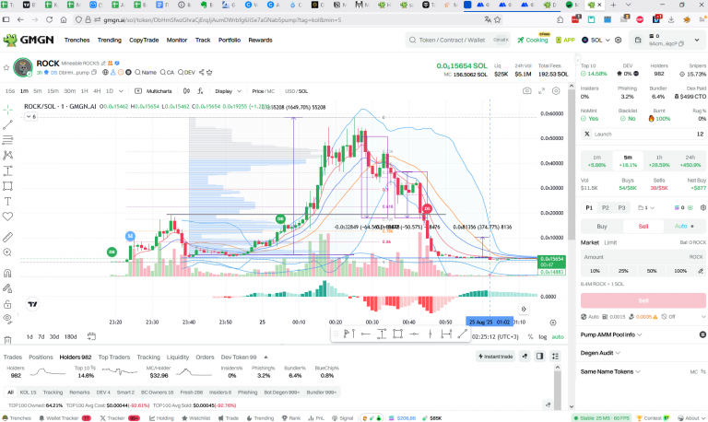
Task: Open the indicators fx menu
Action: 200,90
